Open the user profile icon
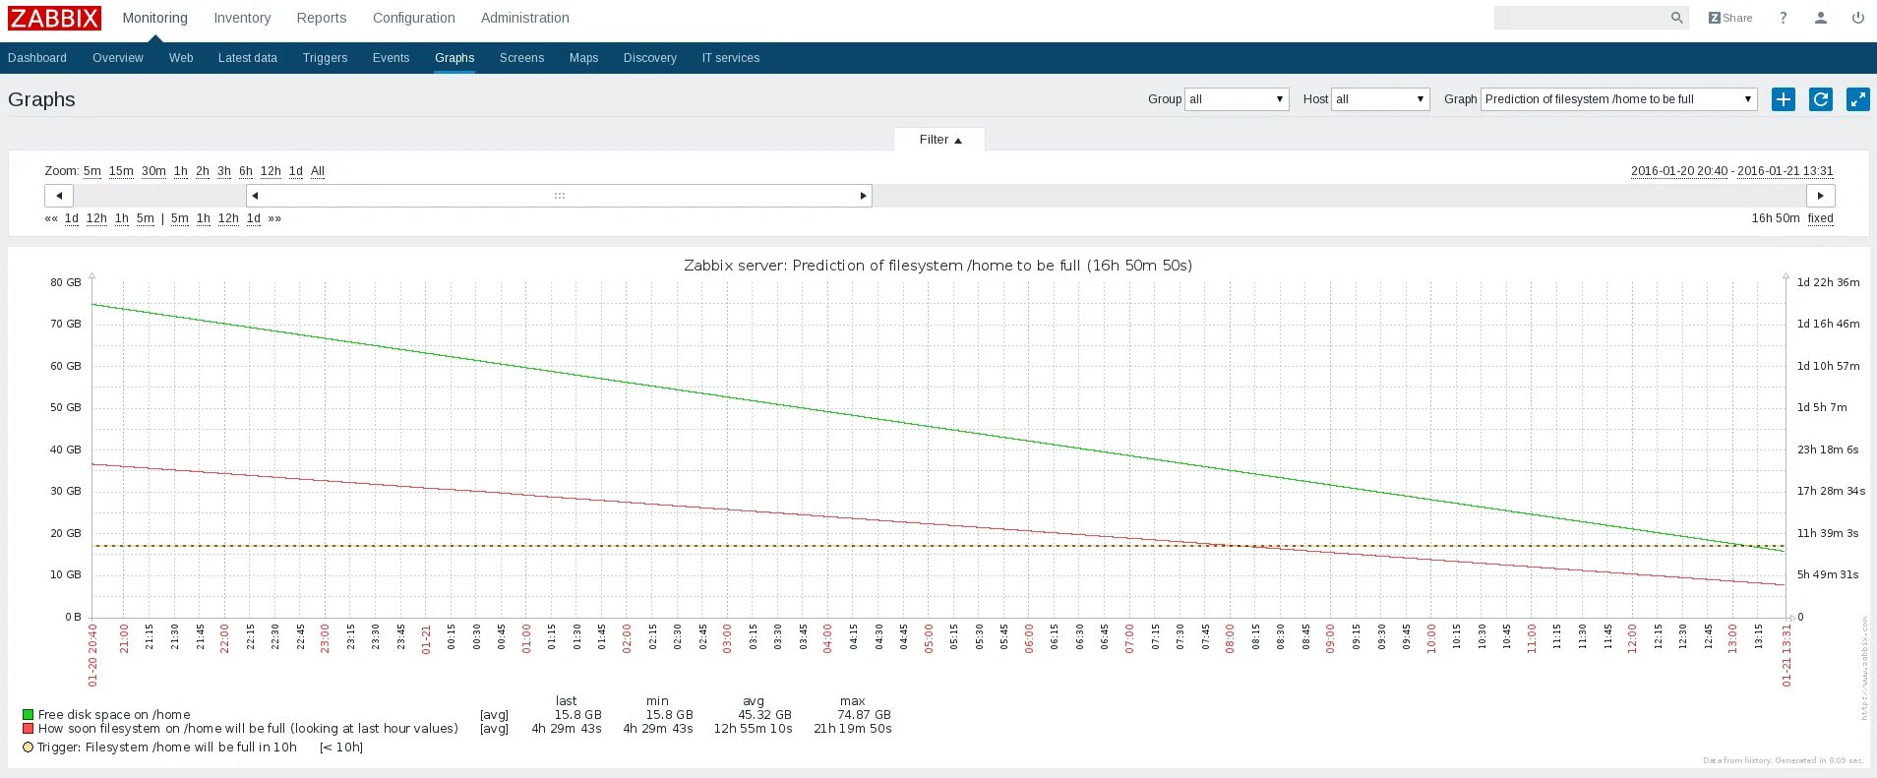Image resolution: width=1877 pixels, height=778 pixels. click(1821, 18)
